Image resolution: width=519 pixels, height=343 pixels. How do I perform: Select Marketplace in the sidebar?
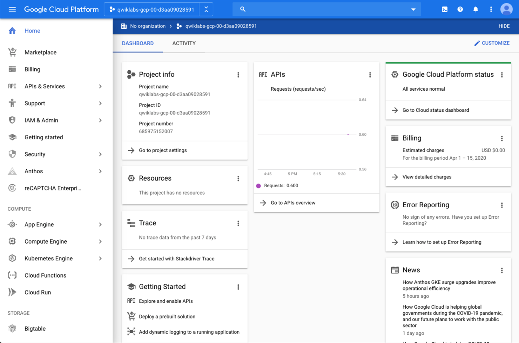(40, 52)
